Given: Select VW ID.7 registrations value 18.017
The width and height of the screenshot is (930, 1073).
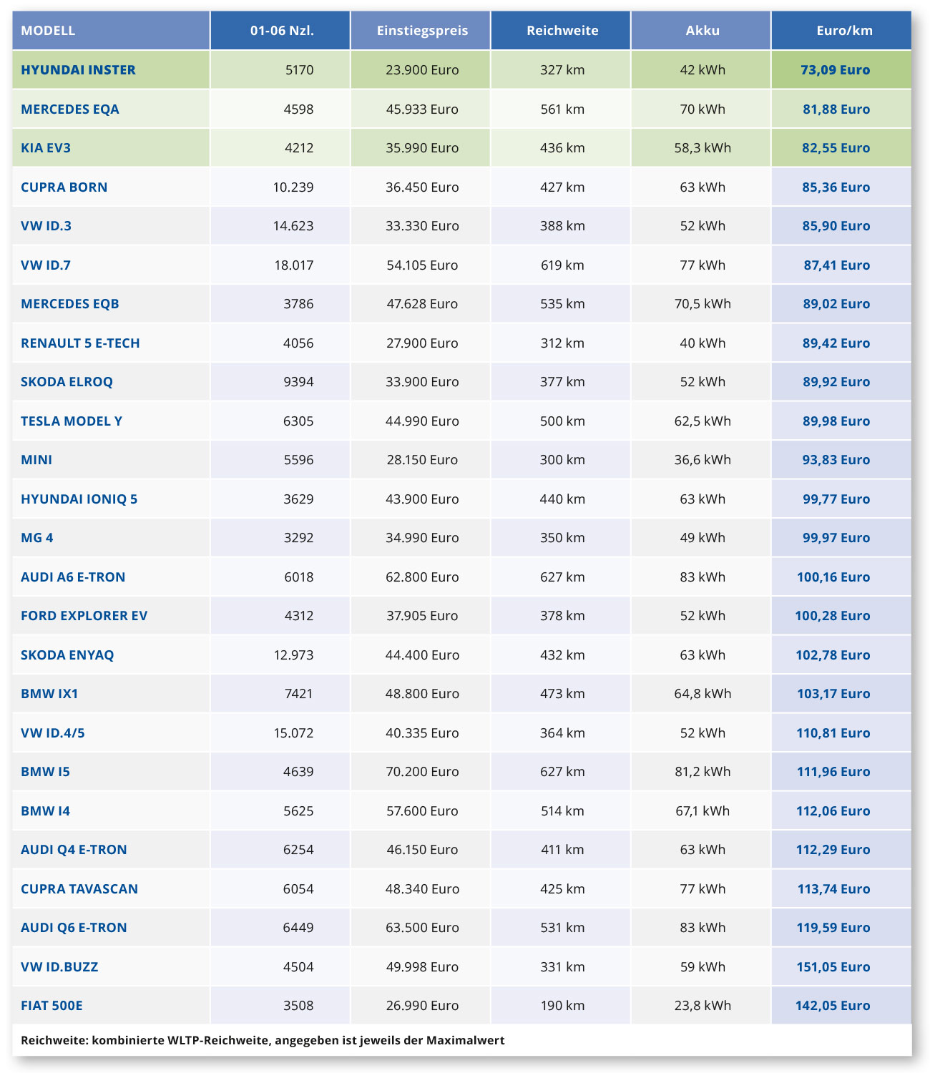Looking at the screenshot, I should pyautogui.click(x=293, y=265).
